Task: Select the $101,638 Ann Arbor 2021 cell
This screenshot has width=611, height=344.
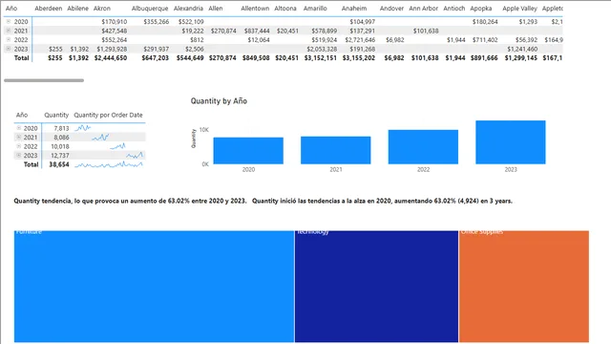Action: (x=426, y=31)
